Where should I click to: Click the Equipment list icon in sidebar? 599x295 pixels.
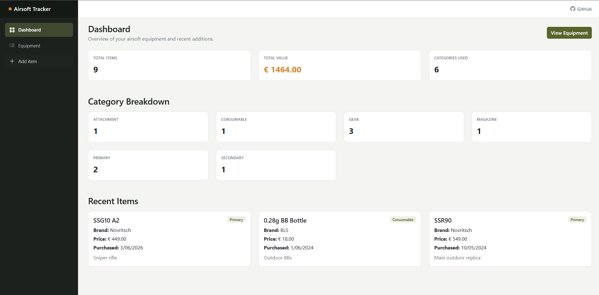pos(12,46)
